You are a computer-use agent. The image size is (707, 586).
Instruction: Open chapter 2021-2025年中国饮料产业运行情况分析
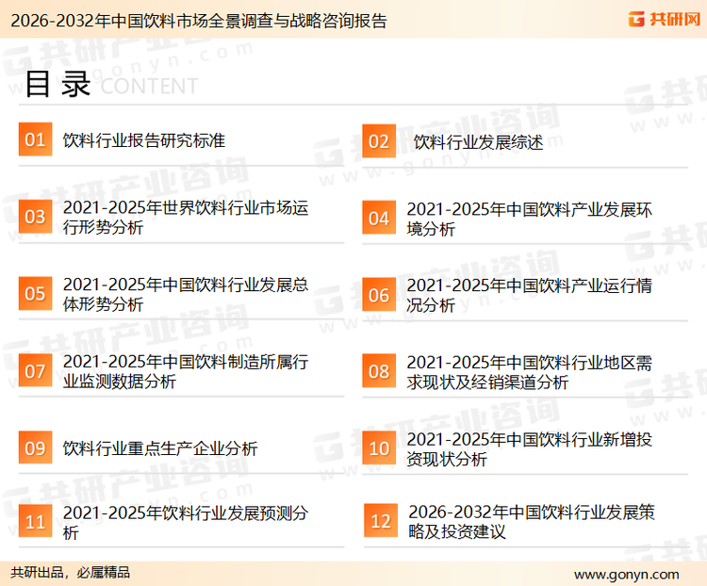[529, 295]
